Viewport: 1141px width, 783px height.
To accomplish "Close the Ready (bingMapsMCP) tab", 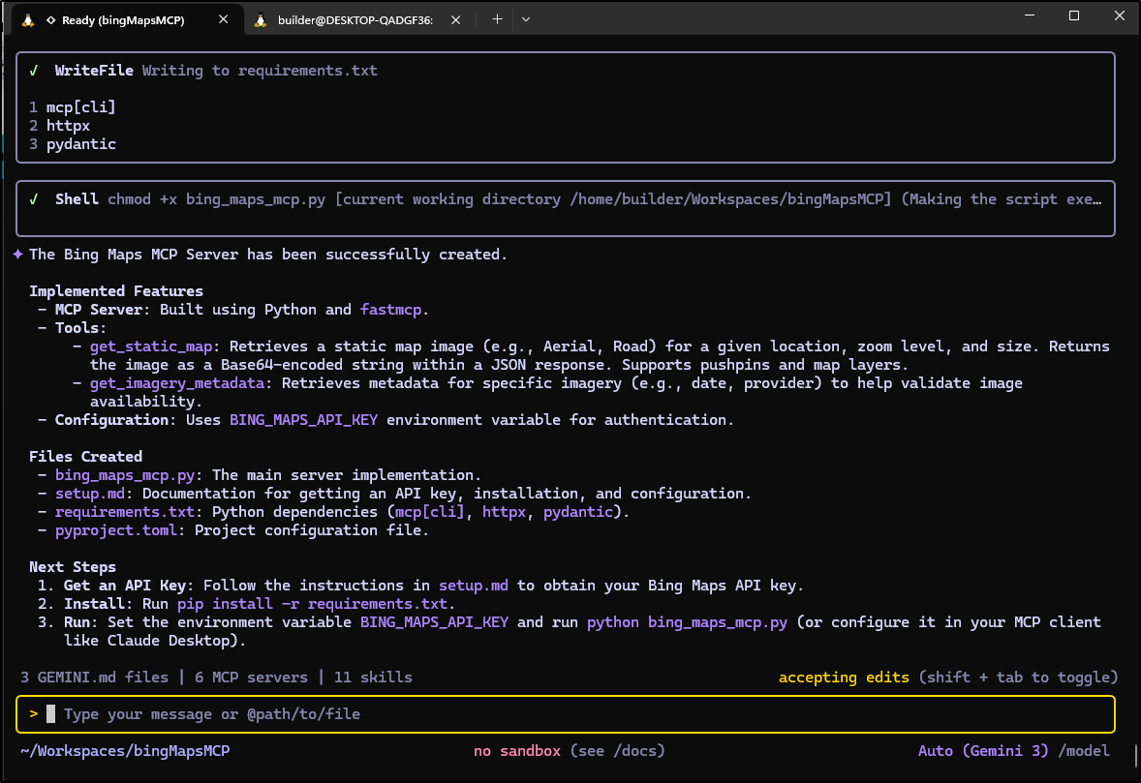I will point(225,19).
